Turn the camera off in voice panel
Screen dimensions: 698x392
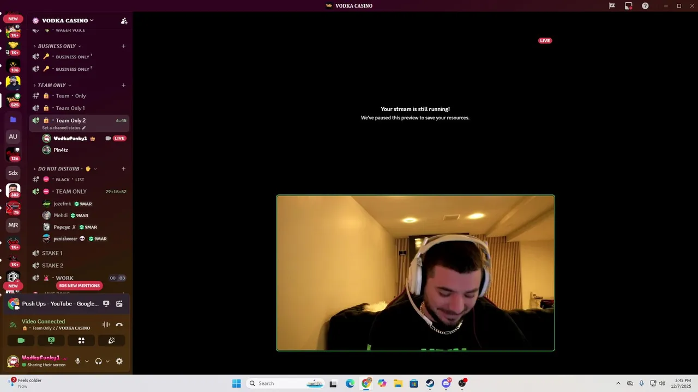21,340
